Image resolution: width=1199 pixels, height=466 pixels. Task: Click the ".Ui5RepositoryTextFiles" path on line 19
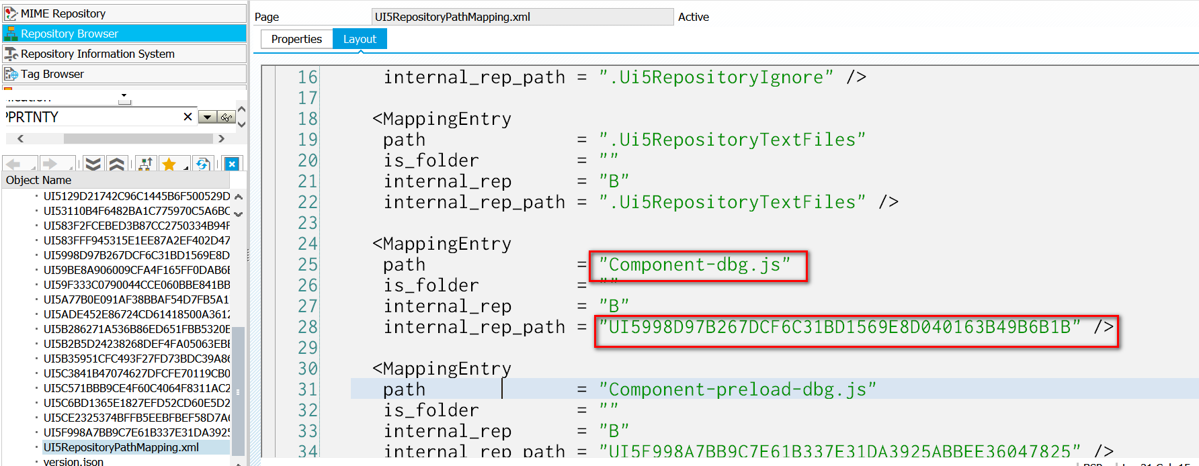pos(732,140)
